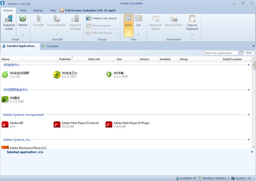
Task: Toggle the Size search filter button
Action: click(248, 53)
